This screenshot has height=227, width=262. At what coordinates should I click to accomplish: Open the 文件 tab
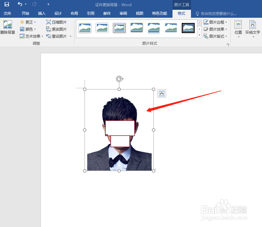click(x=7, y=13)
